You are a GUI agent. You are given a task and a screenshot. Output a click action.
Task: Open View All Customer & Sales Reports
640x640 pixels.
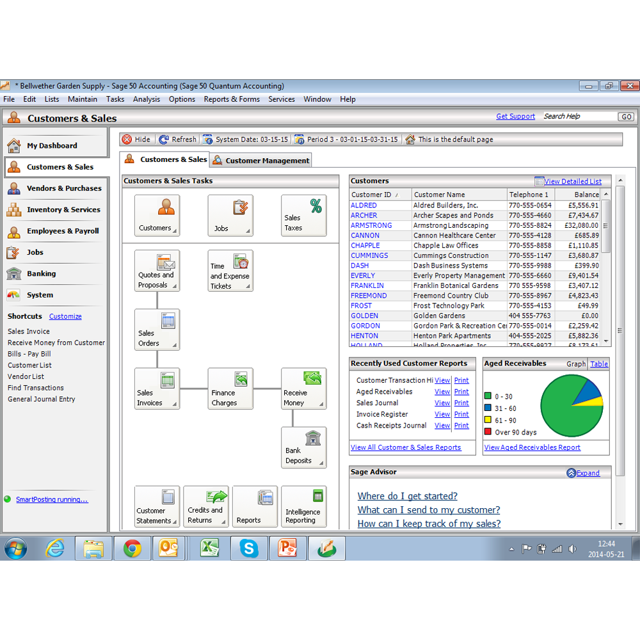(x=406, y=447)
